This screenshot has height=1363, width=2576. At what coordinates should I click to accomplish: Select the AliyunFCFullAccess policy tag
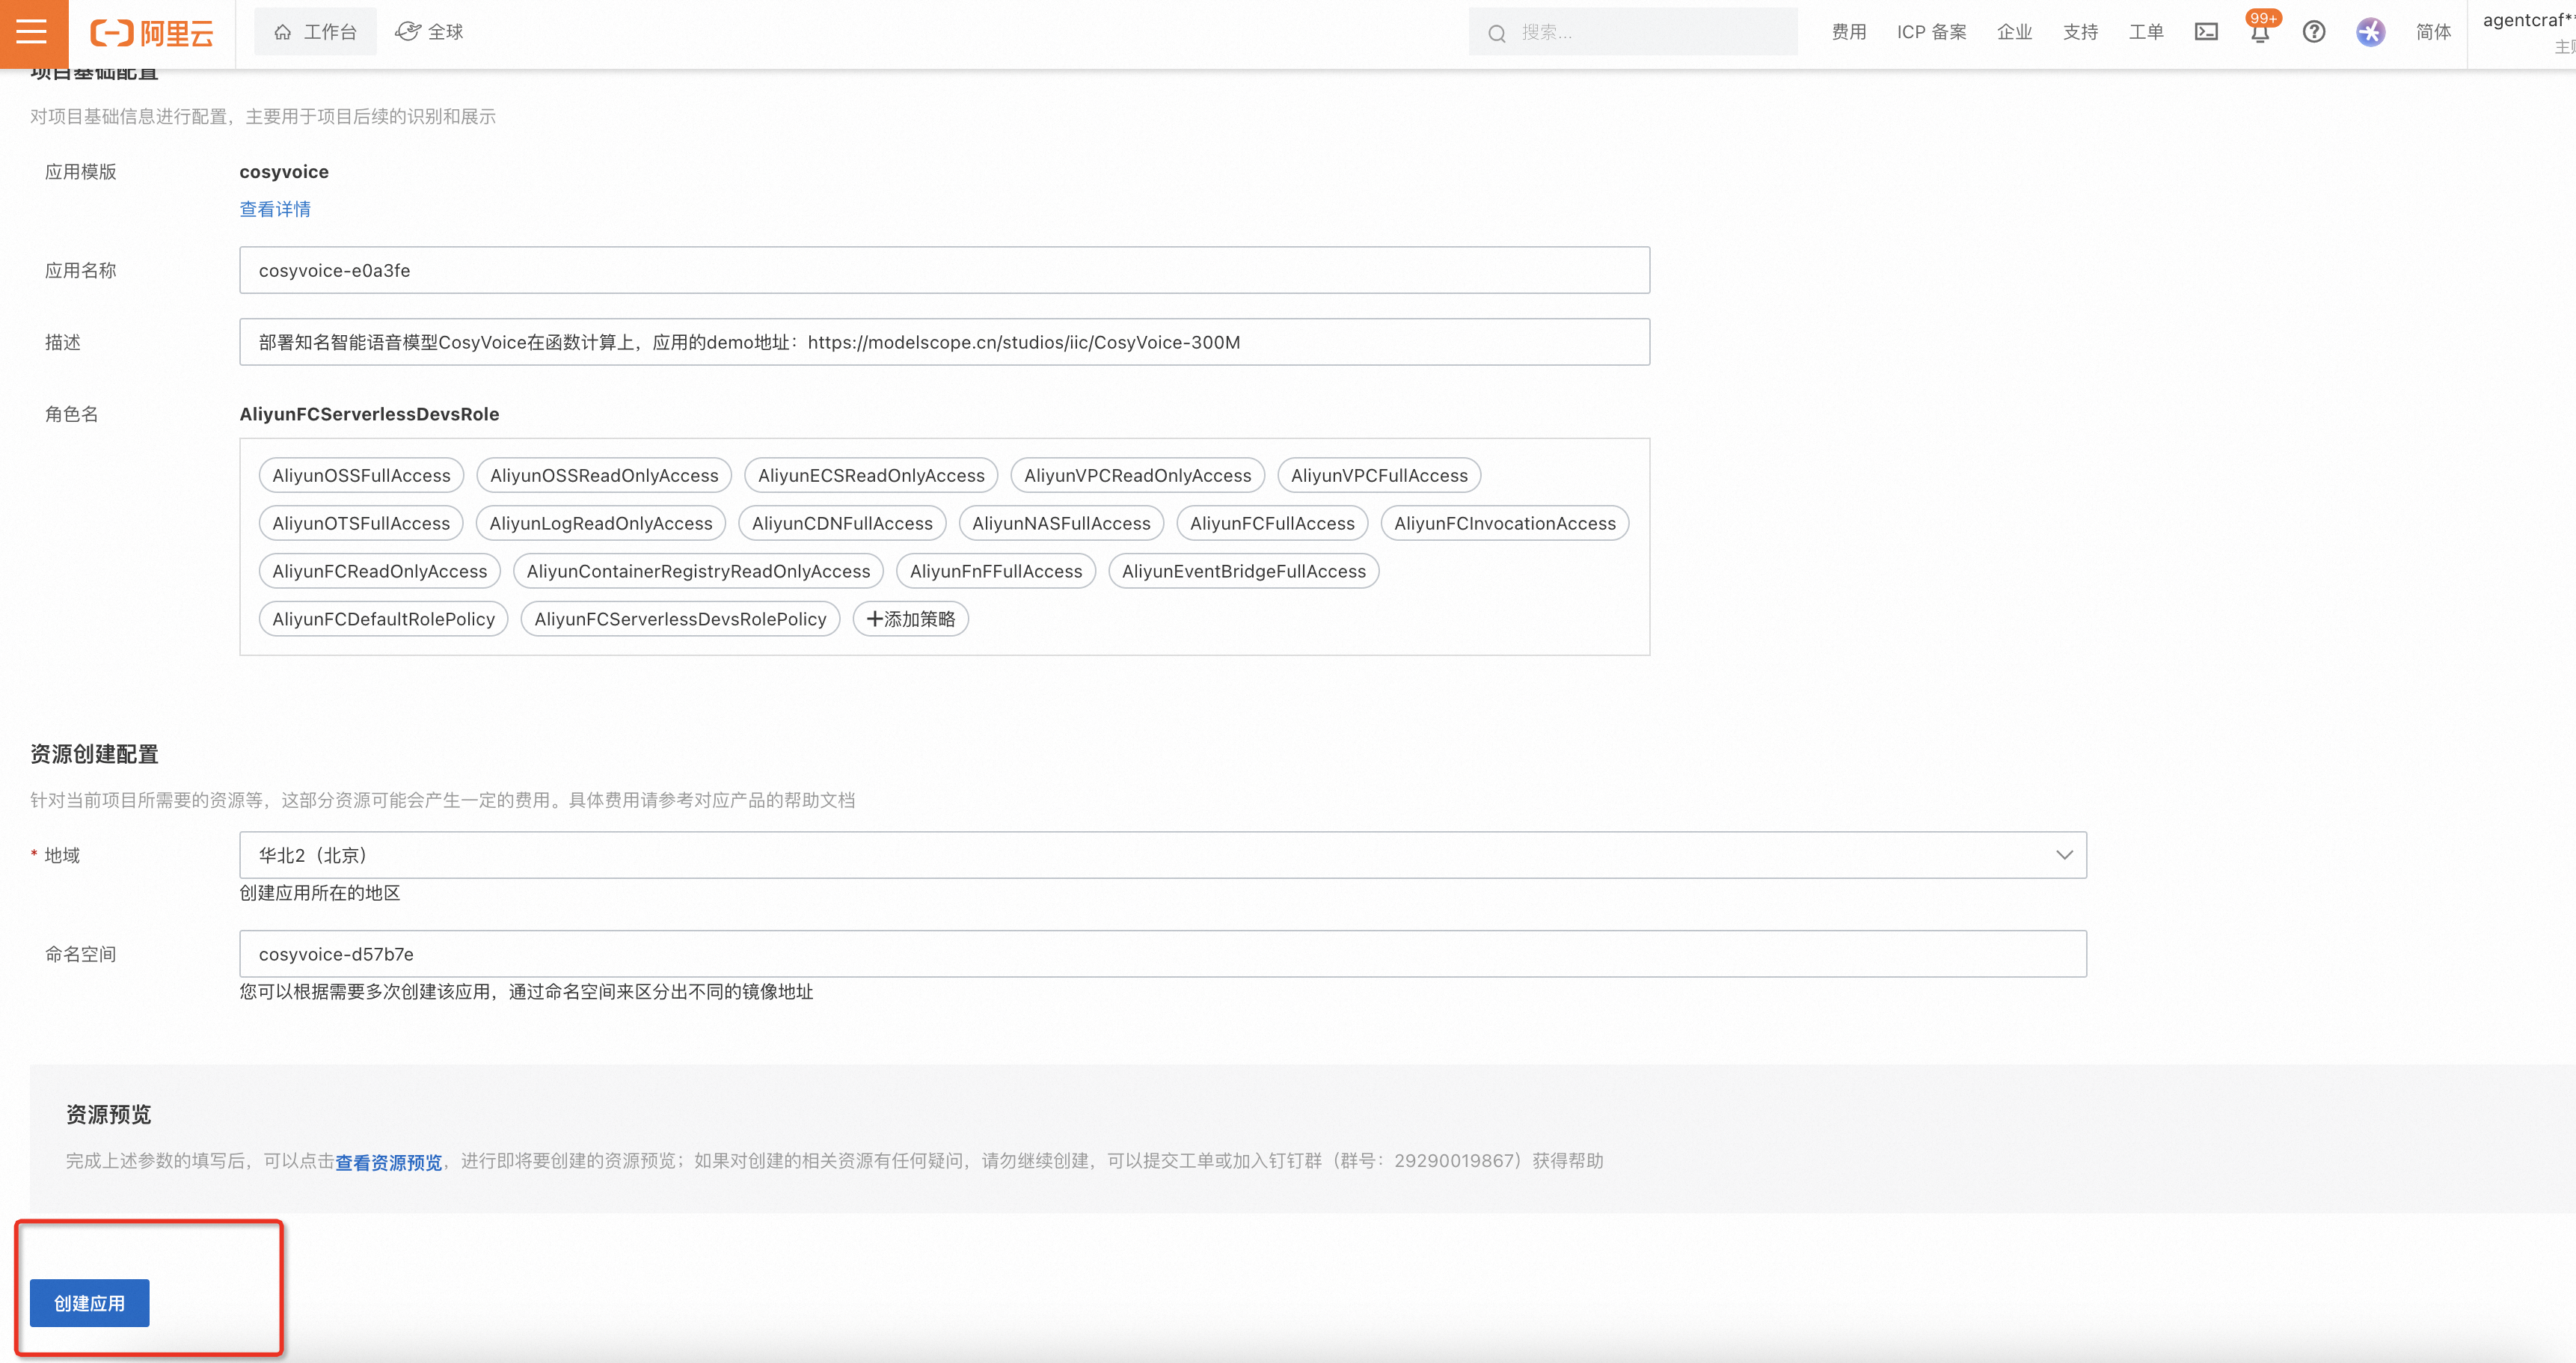[x=1271, y=522]
